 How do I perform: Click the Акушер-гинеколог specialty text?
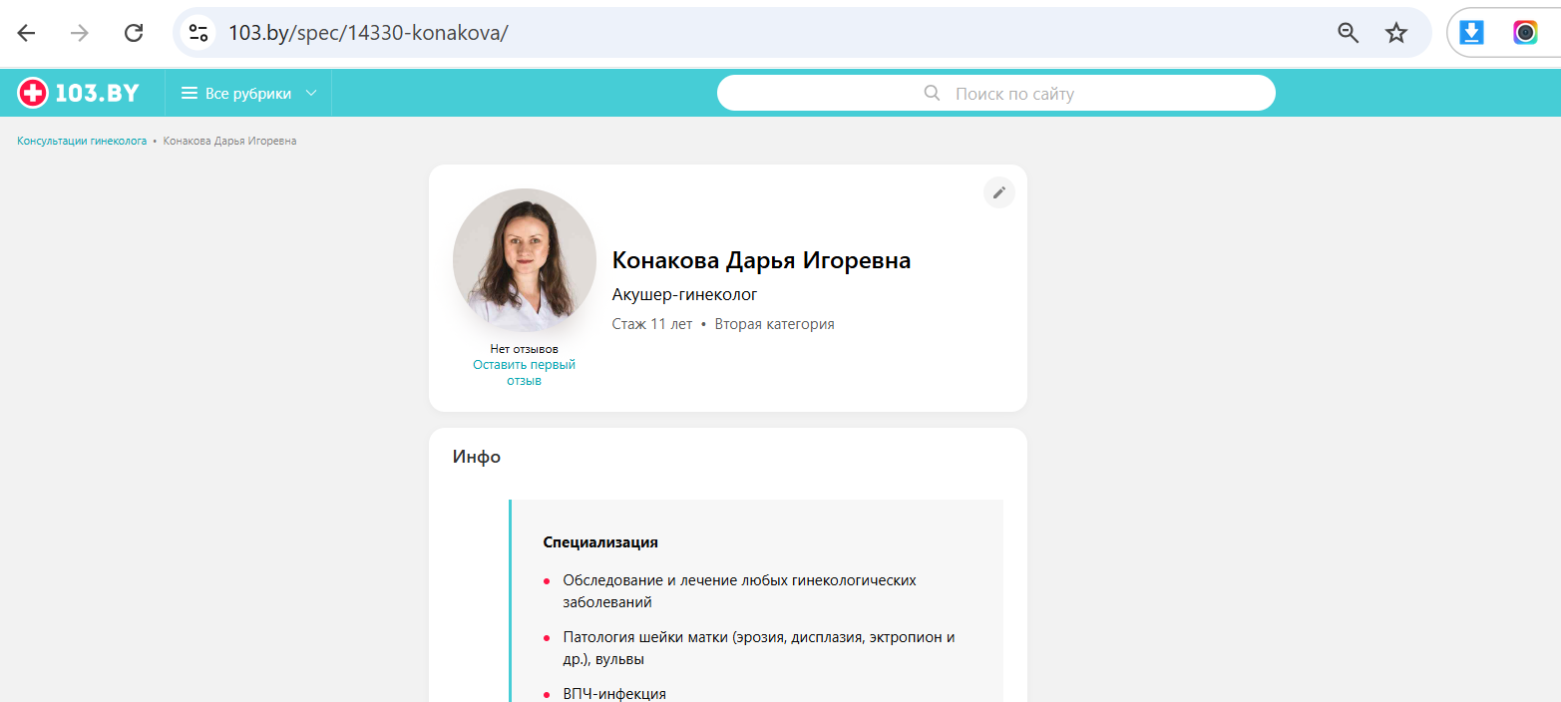tap(685, 295)
